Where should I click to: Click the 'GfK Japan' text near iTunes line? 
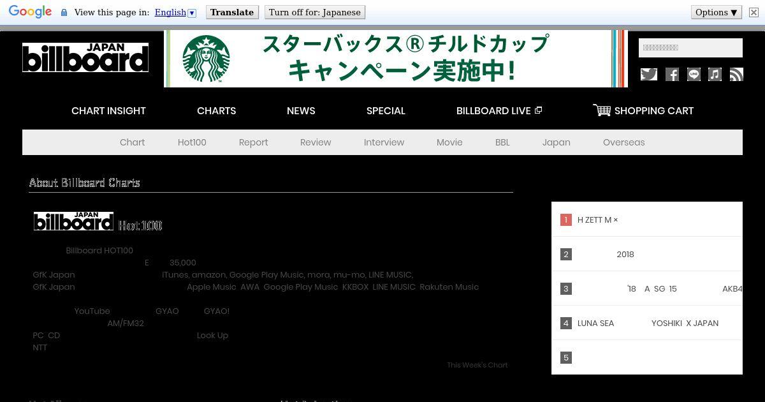click(x=54, y=274)
